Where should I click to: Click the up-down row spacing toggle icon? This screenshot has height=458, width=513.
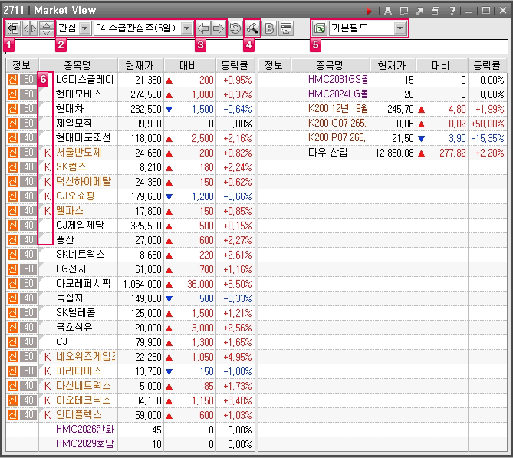[47, 28]
